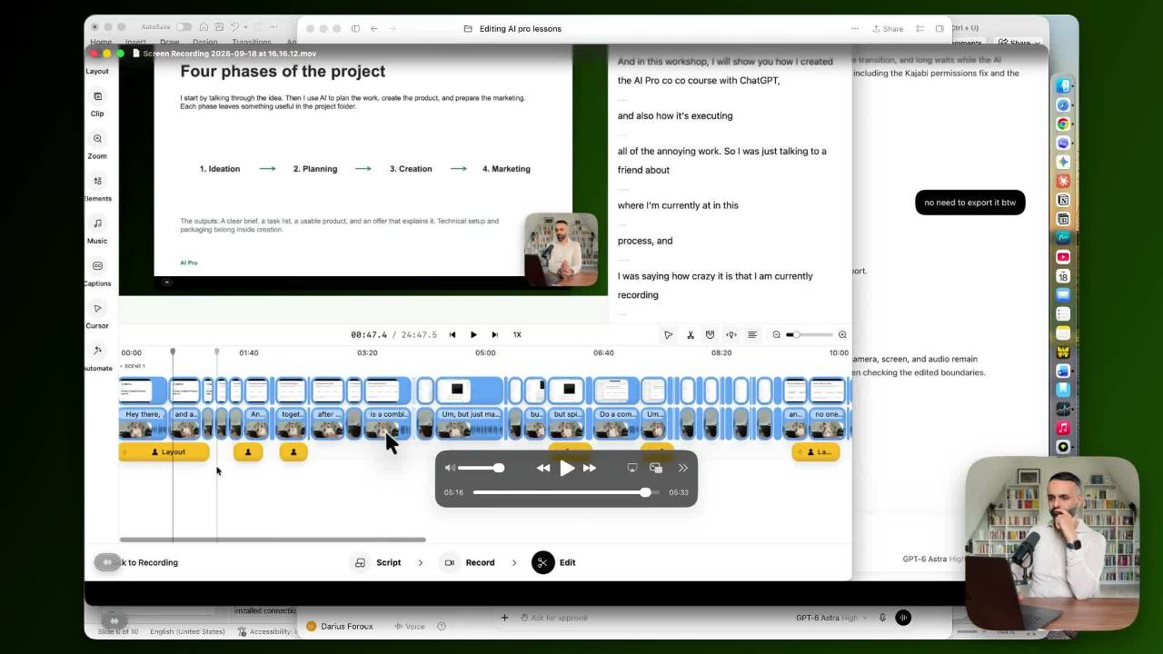Click transcript line 'where I'm currently at in this'
This screenshot has height=654, width=1163.
click(678, 205)
